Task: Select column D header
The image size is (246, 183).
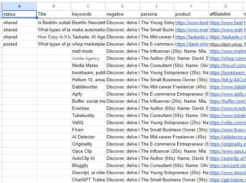Action: [122, 6]
